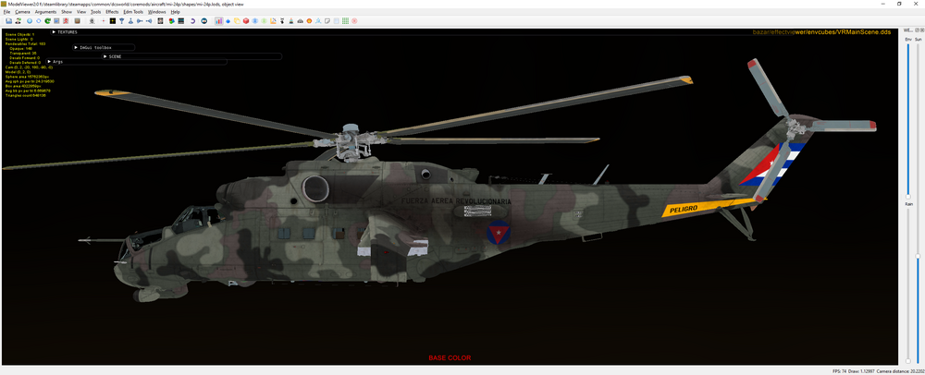
Task: Click the gray light bulb toolbar icon
Action: tap(92, 20)
